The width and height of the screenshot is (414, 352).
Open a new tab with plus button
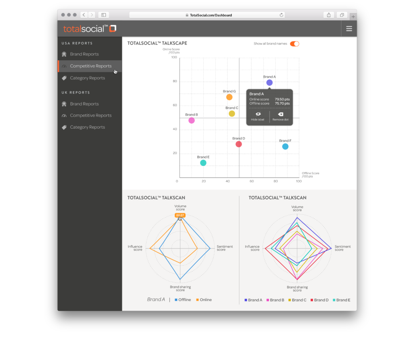[x=353, y=17]
